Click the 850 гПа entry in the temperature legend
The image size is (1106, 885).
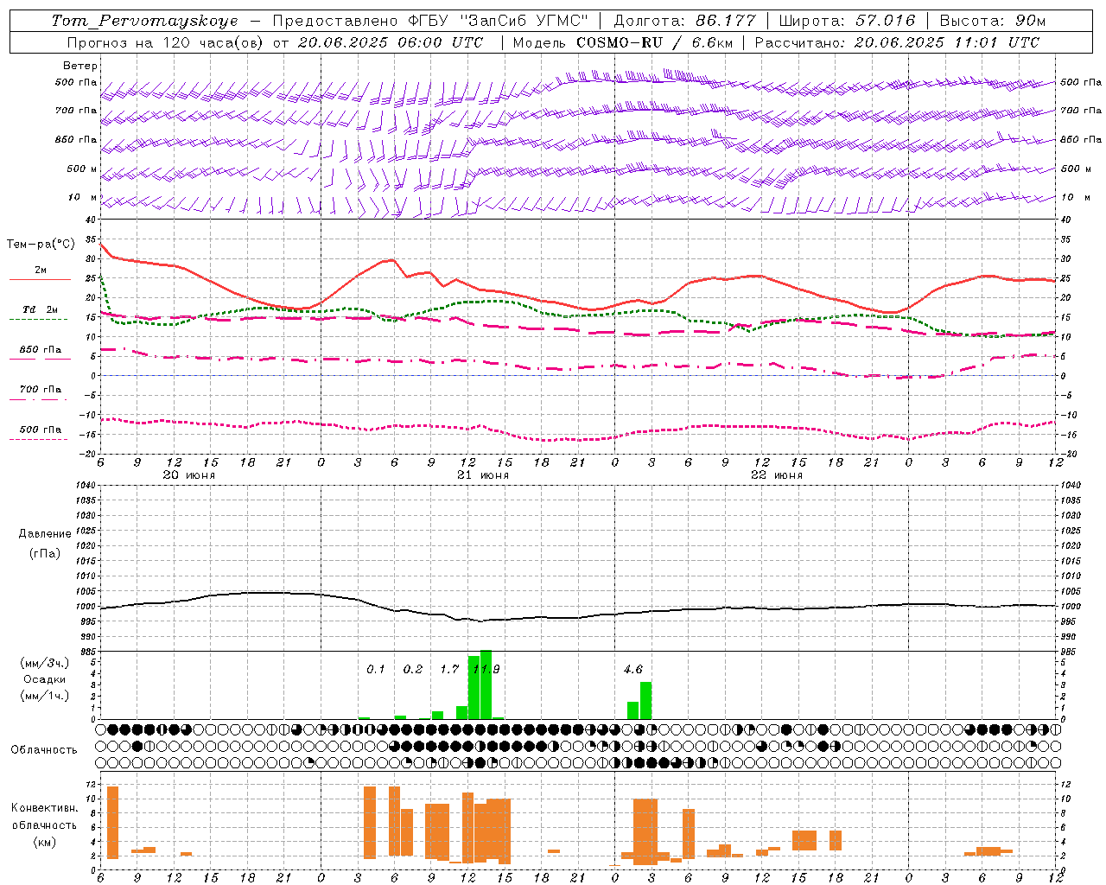pos(41,350)
